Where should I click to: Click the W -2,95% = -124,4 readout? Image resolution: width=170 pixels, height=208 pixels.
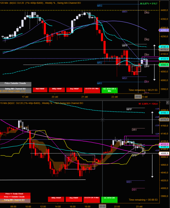pyautogui.click(x=148, y=104)
